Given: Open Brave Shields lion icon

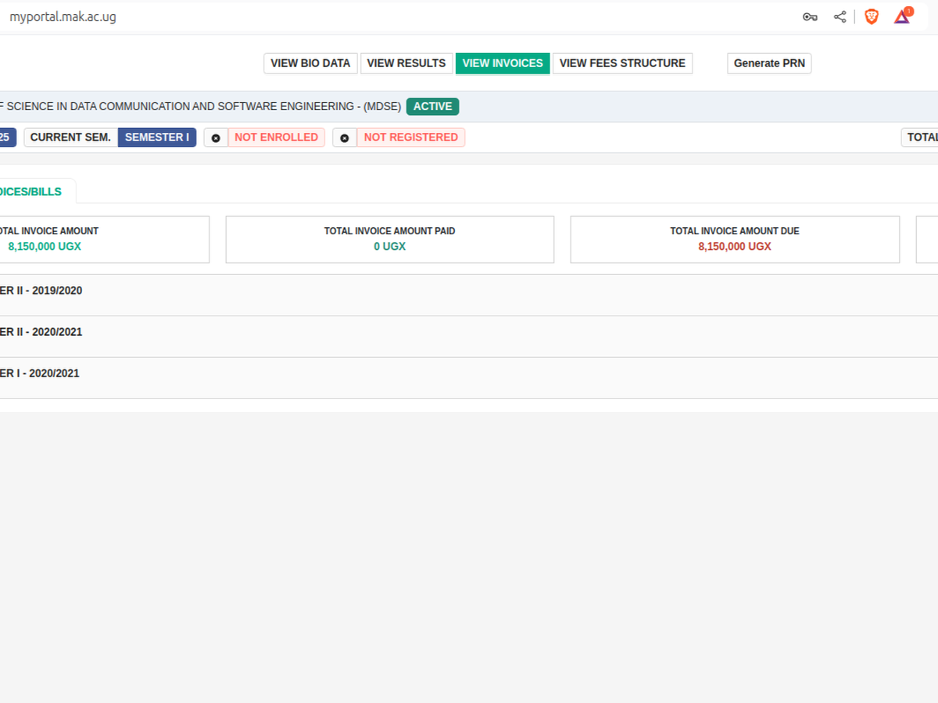Looking at the screenshot, I should (871, 17).
